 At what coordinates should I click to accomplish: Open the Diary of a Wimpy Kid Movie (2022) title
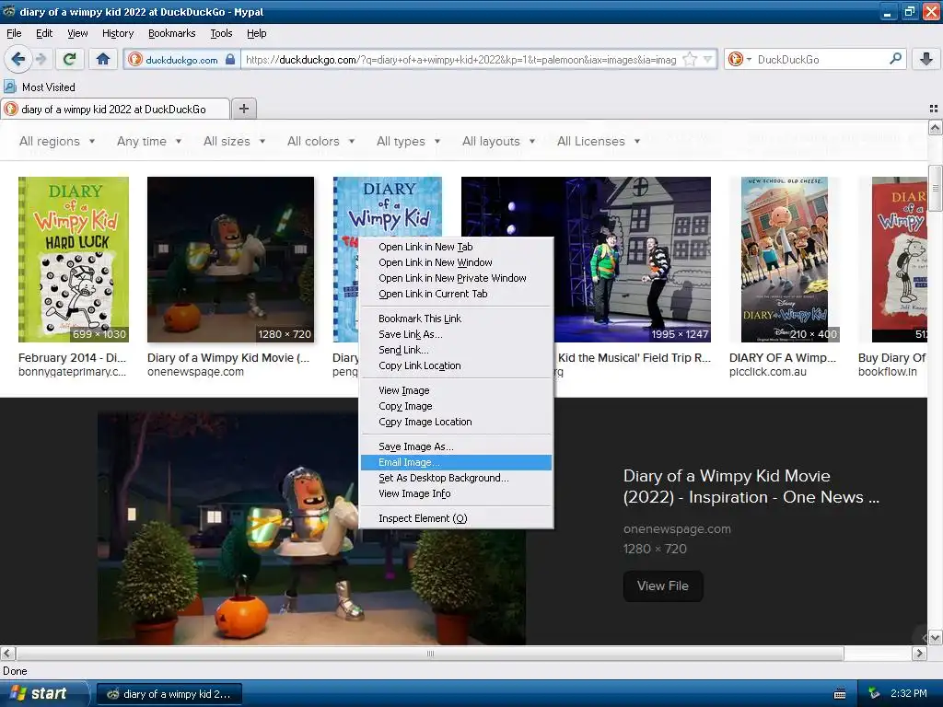tap(751, 486)
